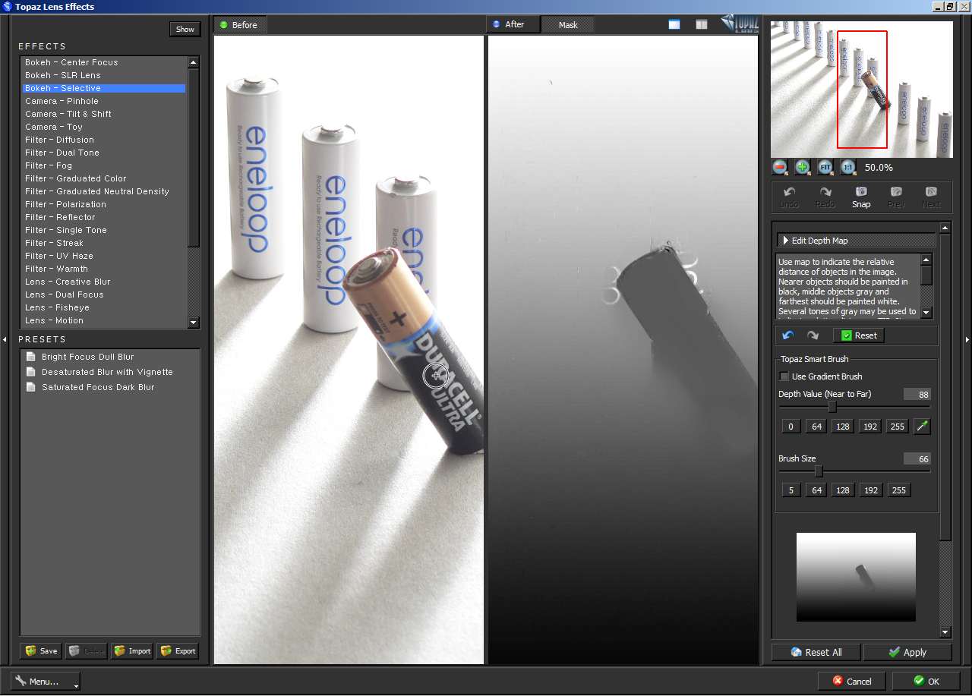Click the Depth Value slider handle
The height and width of the screenshot is (696, 972).
[832, 407]
